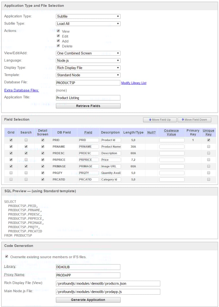Viewport: 219px width, 307px height.
Task: Click the Move Field Up button
Action: (x=160, y=120)
